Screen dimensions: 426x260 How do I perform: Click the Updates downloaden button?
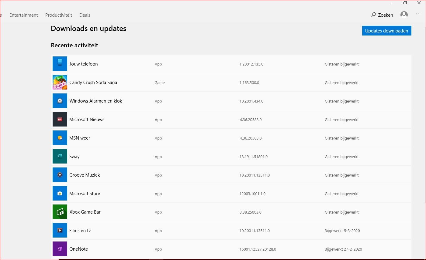click(386, 31)
